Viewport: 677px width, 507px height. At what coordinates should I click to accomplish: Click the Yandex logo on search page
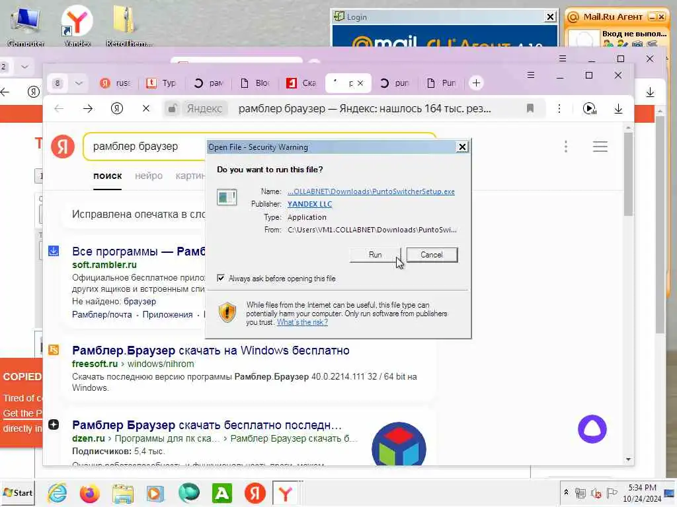63,146
